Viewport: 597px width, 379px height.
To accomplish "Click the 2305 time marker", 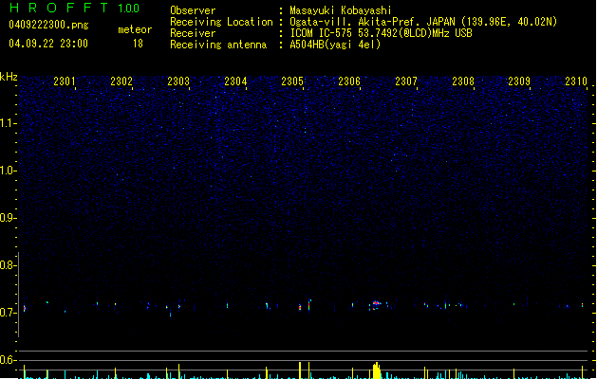I will pyautogui.click(x=292, y=81).
